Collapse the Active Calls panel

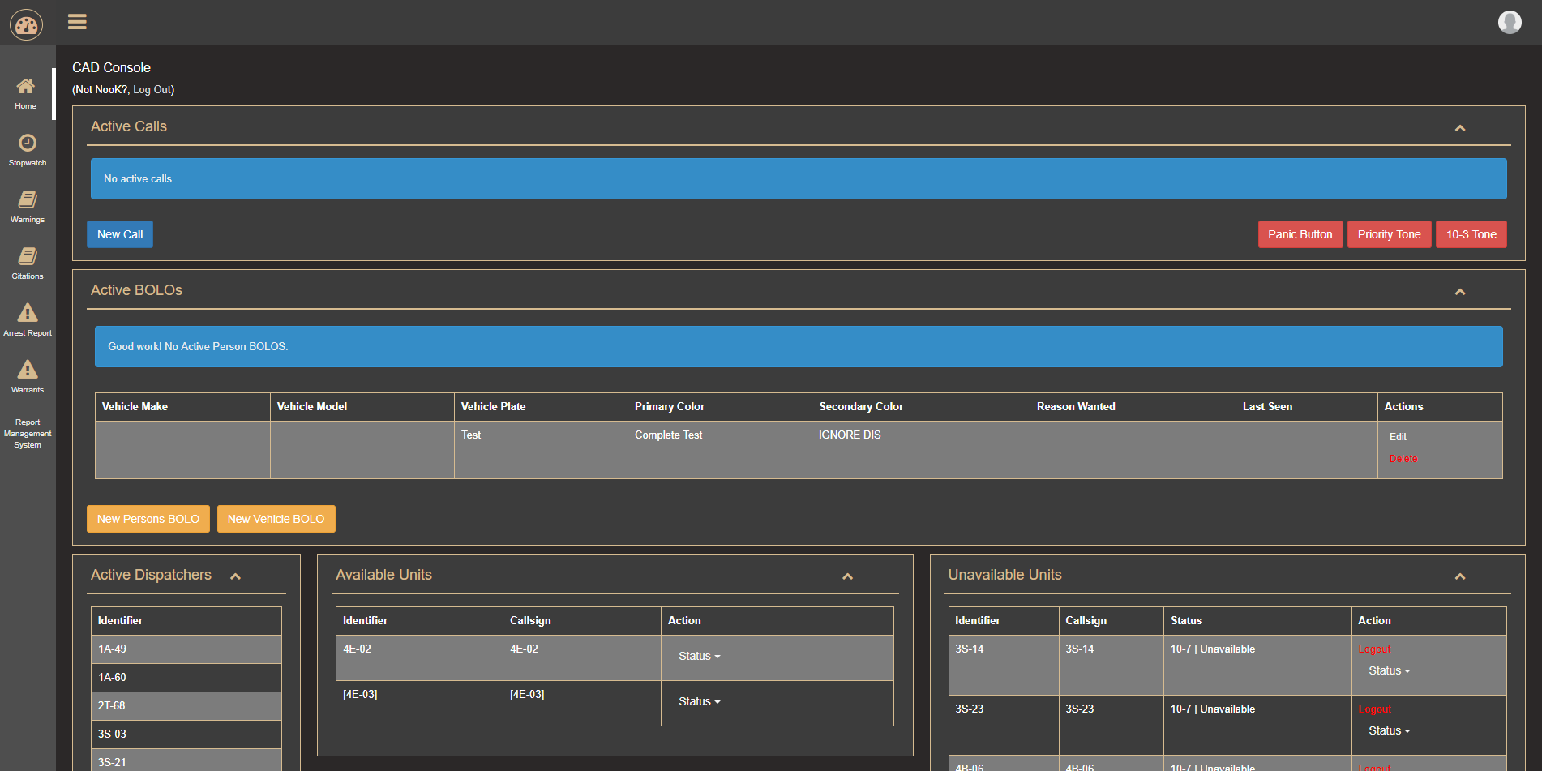[x=1460, y=128]
